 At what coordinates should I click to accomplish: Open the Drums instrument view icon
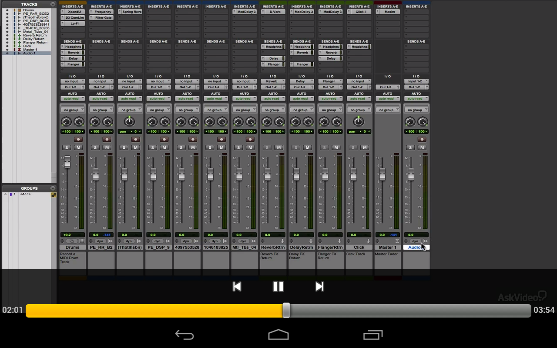pyautogui.click(x=81, y=241)
